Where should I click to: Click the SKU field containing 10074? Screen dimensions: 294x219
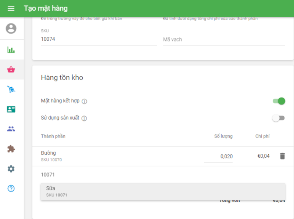tap(99, 39)
